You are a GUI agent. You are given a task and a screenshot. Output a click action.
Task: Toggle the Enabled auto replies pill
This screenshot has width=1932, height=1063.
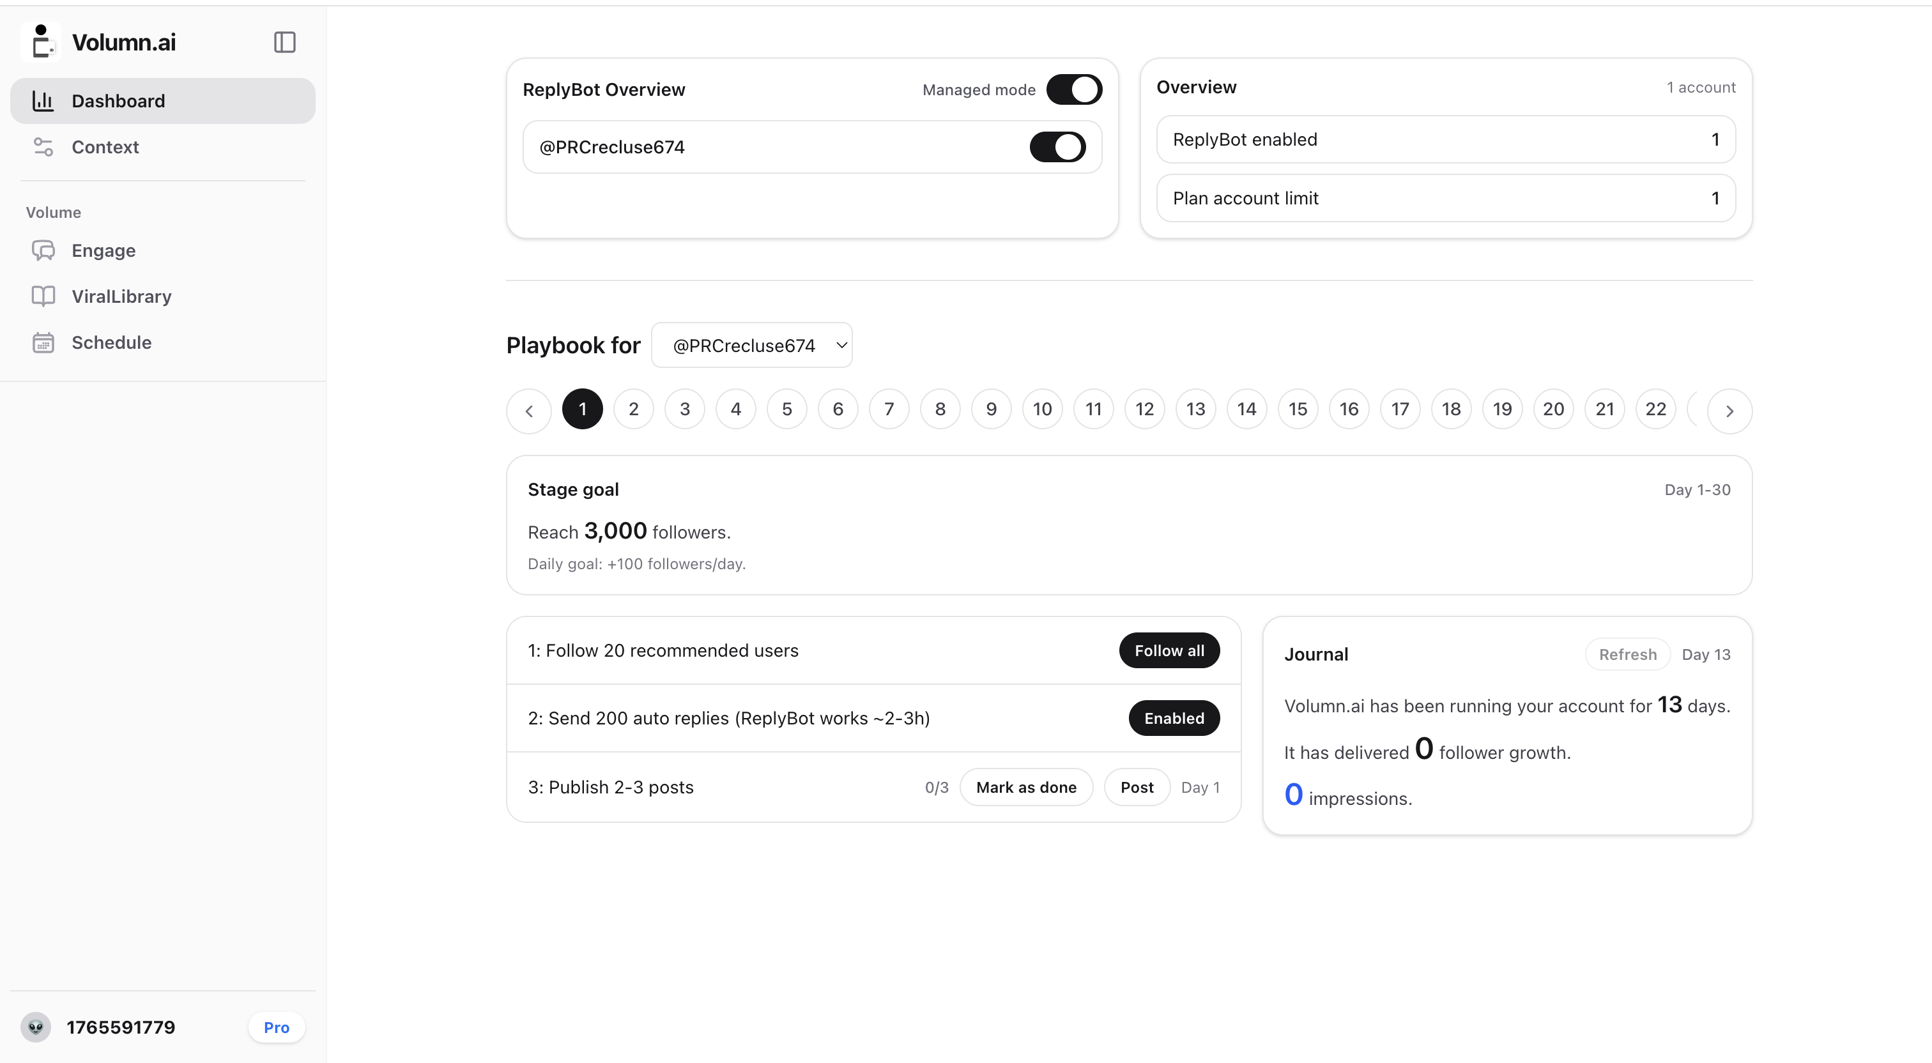coord(1174,718)
